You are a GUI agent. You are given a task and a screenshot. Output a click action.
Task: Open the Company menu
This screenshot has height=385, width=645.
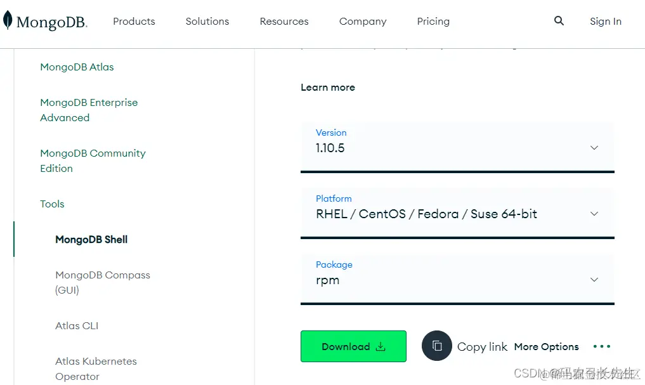pos(363,21)
